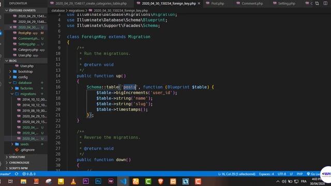
Task: Expand the STRUCTURE panel
Action: click(x=17, y=157)
